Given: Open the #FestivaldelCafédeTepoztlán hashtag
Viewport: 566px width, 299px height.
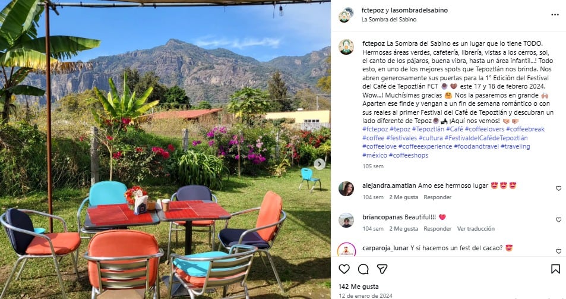Looking at the screenshot, I should (x=486, y=138).
